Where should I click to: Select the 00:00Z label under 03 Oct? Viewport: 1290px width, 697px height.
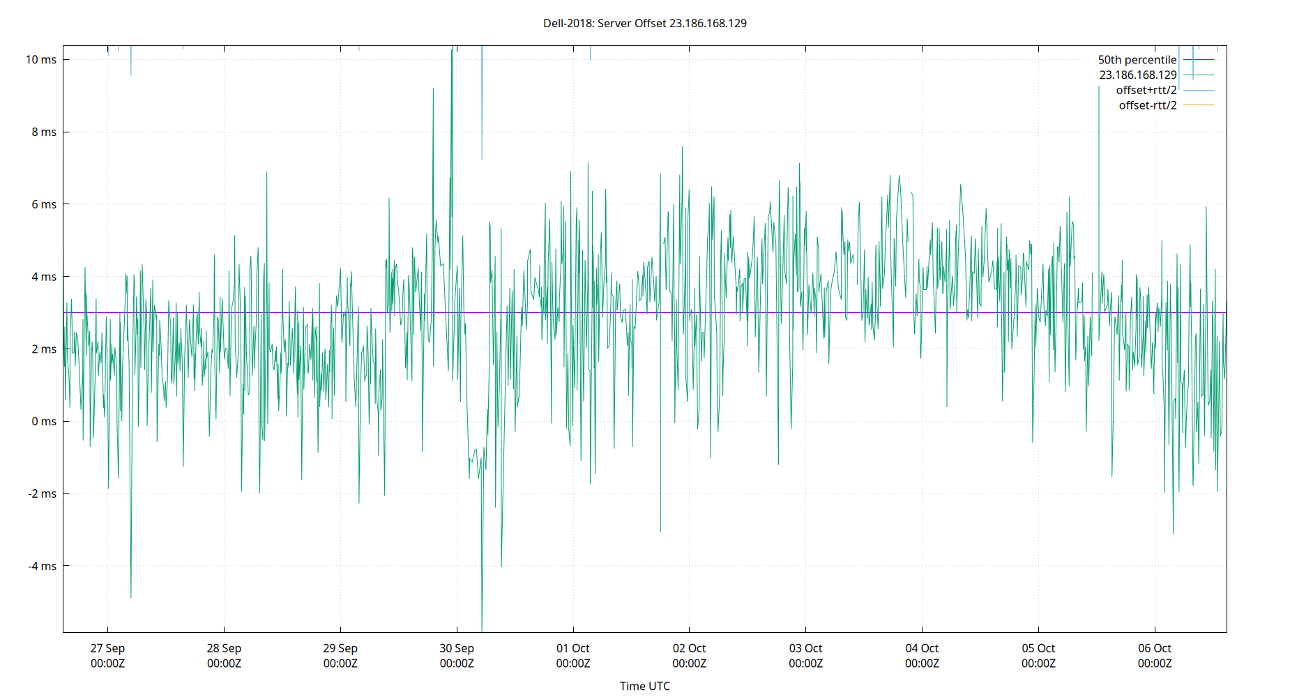point(806,664)
